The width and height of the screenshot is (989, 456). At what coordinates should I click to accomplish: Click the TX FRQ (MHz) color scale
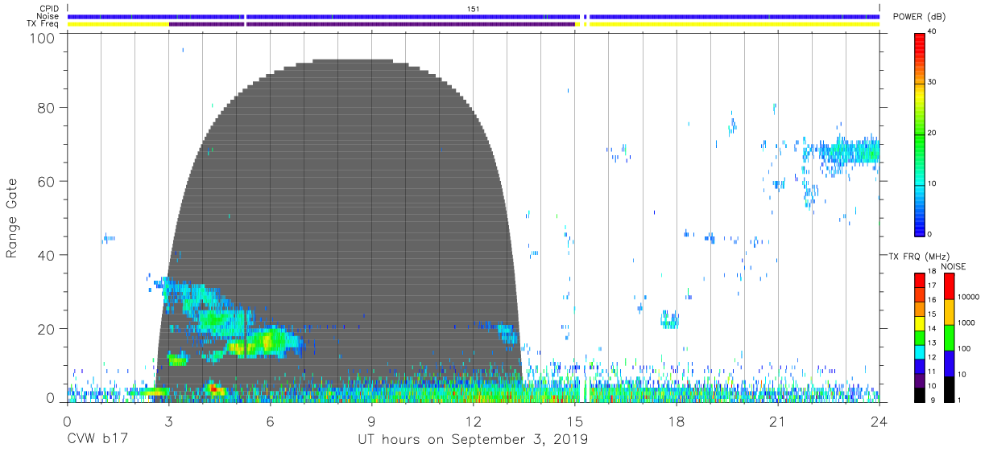pyautogui.click(x=920, y=337)
